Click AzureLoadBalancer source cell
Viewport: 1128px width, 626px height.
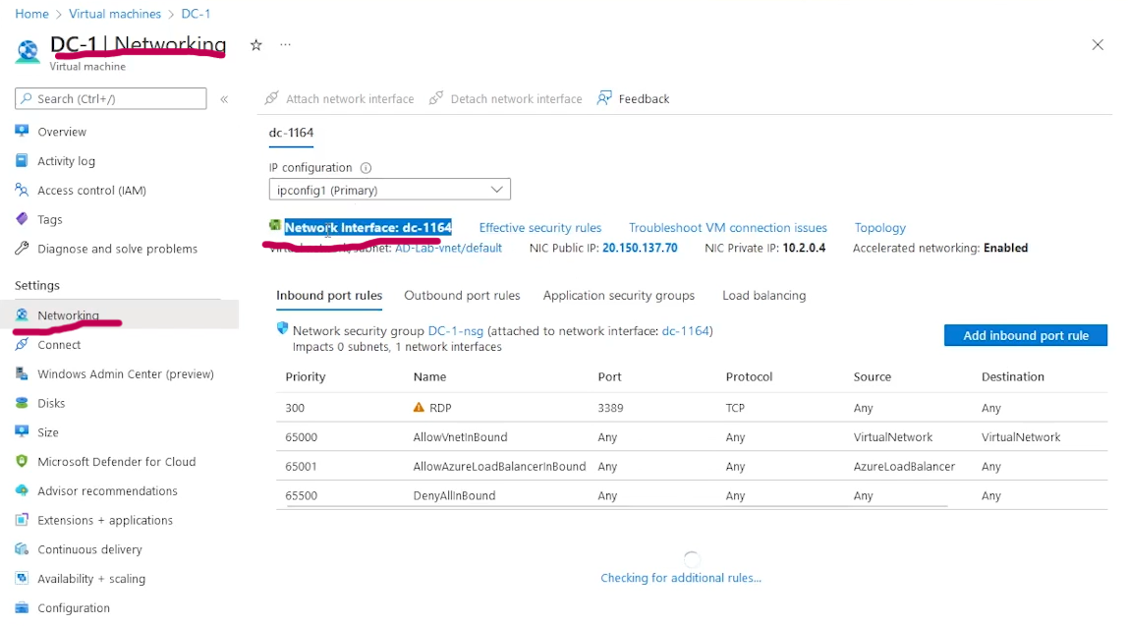click(904, 466)
